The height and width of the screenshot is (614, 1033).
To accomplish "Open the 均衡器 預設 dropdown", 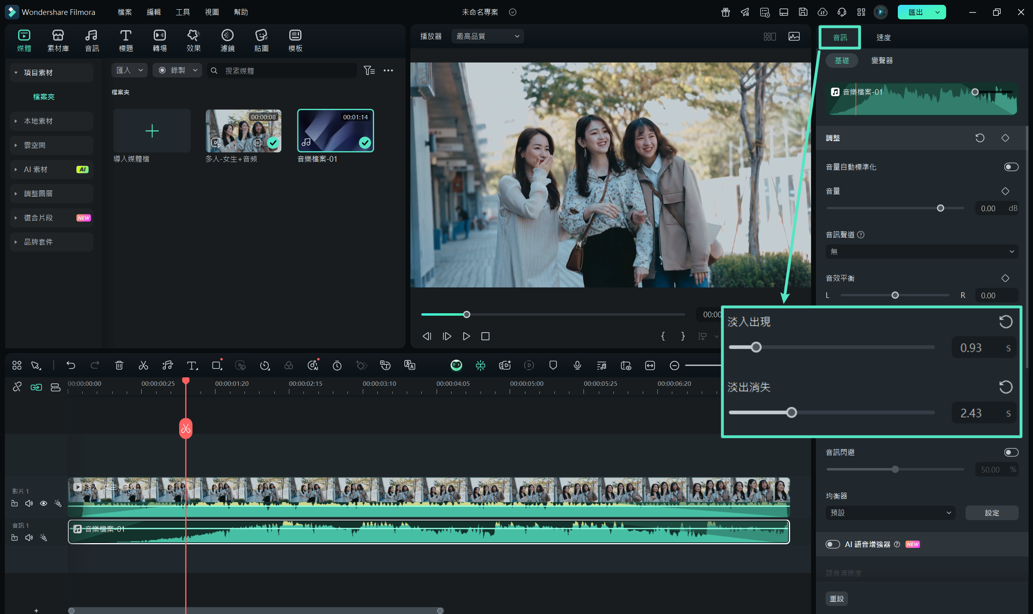I will coord(890,513).
